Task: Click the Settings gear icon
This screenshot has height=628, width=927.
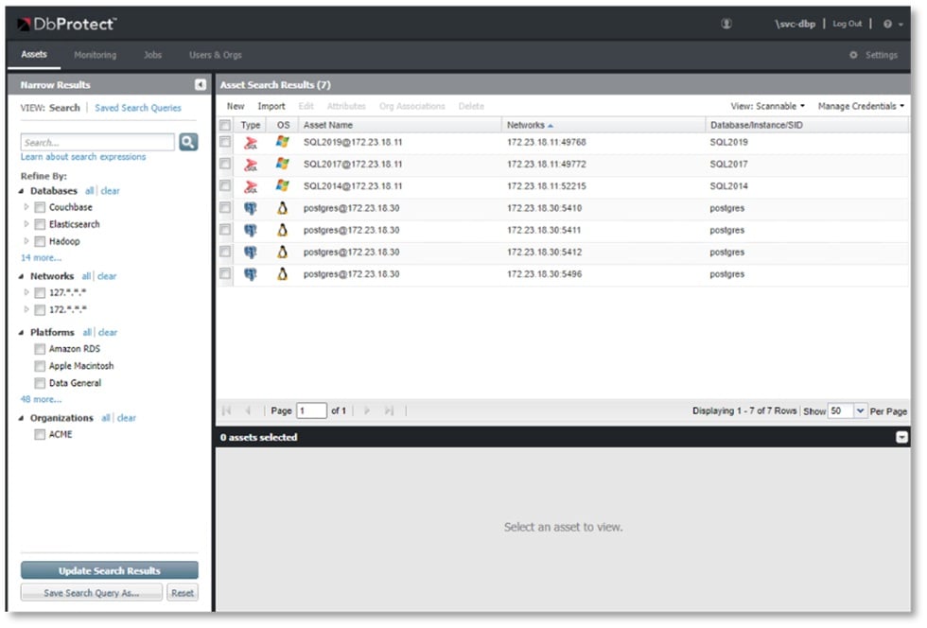Action: click(x=853, y=55)
